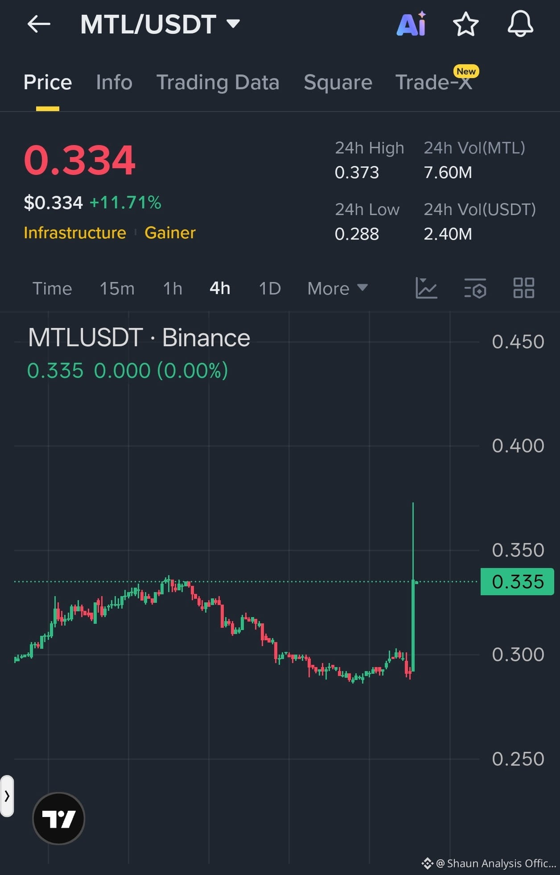Viewport: 560px width, 875px height.
Task: Tap the Infrastructure category tag
Action: pos(75,233)
